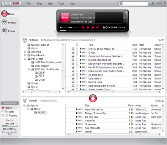This screenshot has width=167, height=145.
Task: Sort upper list by Title column
Action: [x=106, y=45]
